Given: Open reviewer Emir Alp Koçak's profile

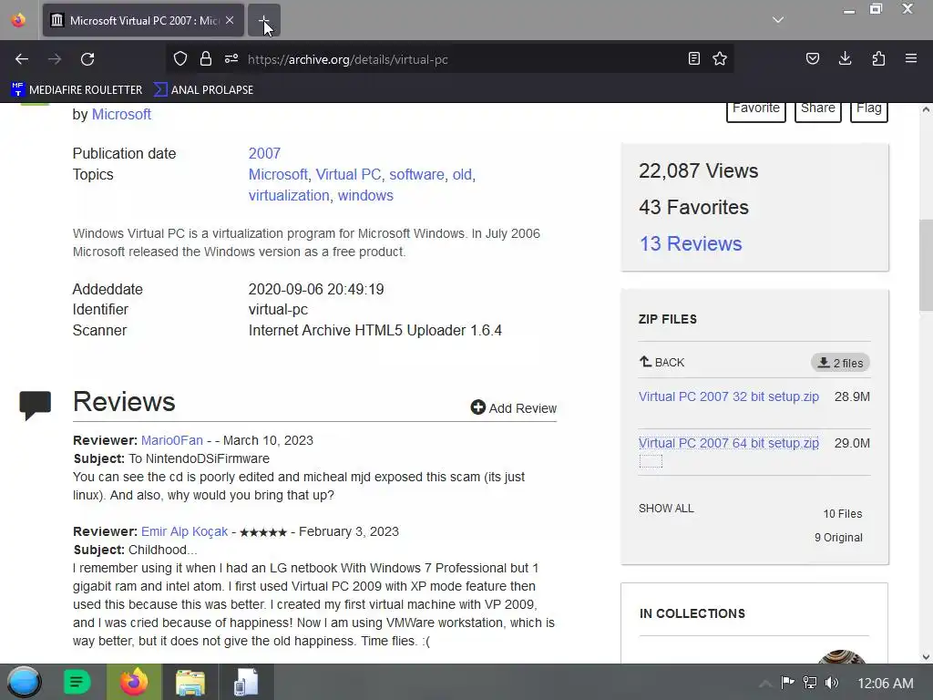Looking at the screenshot, I should [184, 531].
